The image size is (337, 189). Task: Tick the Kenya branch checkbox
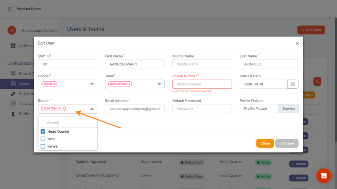coord(43,146)
